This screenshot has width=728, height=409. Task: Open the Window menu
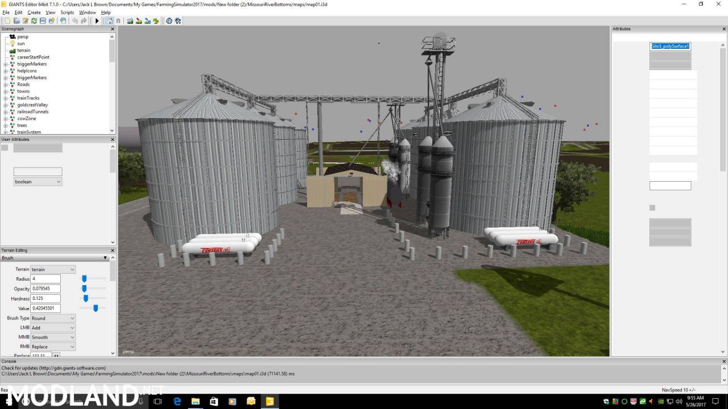point(87,12)
